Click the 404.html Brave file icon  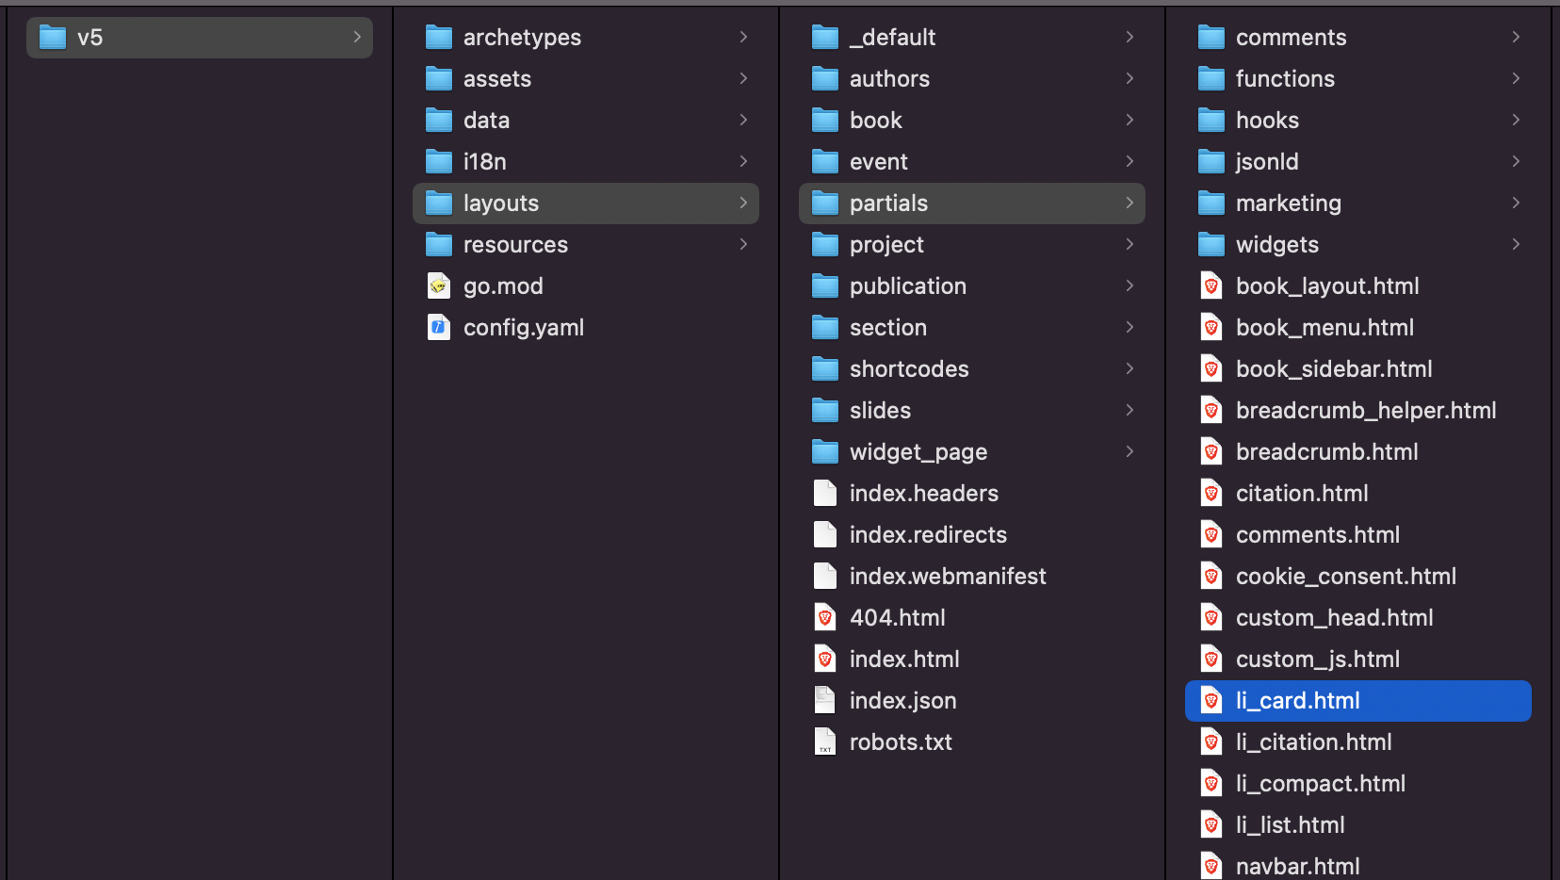click(825, 617)
